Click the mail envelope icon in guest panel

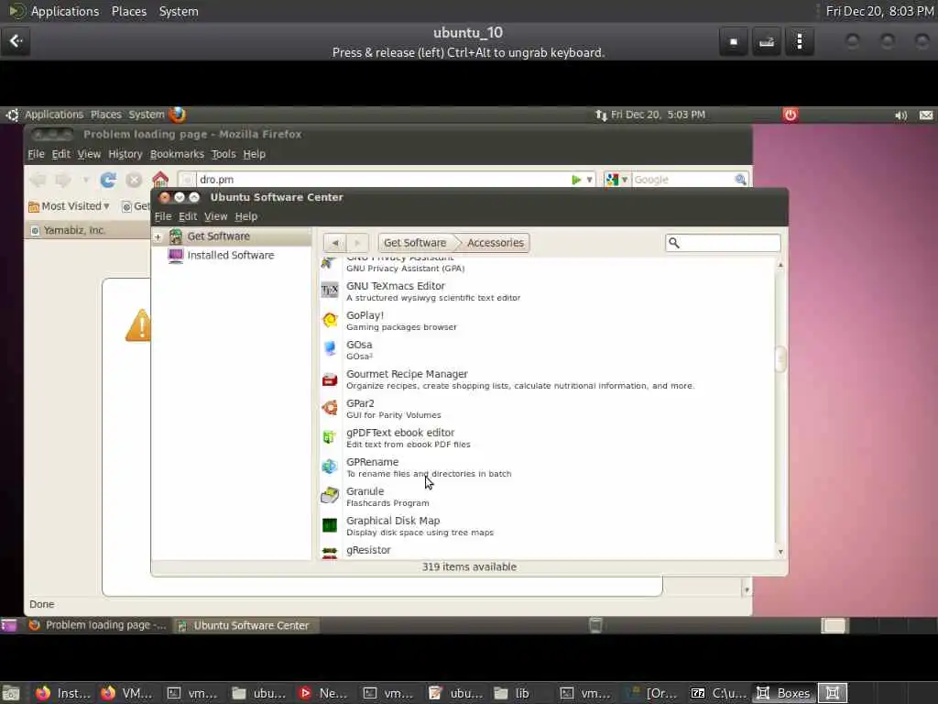[926, 115]
